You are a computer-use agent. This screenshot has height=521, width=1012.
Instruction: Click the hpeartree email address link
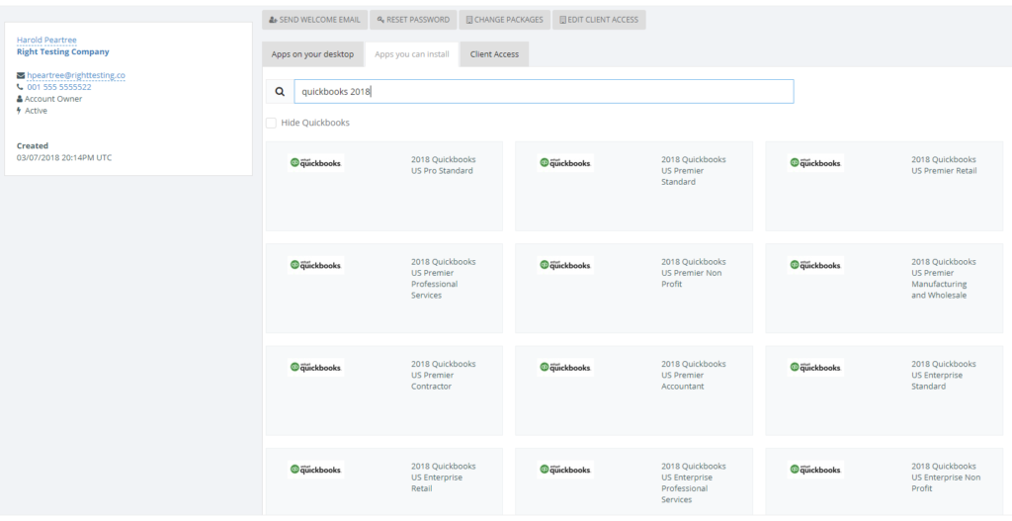coord(76,75)
